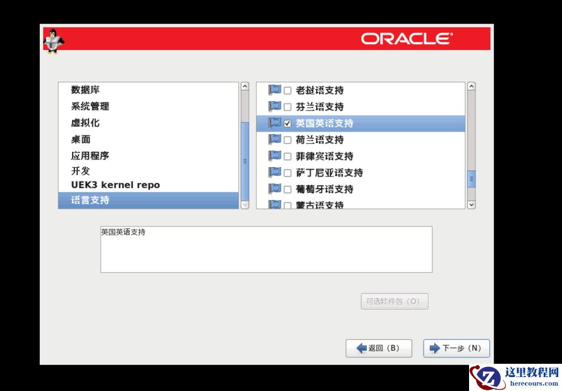The width and height of the screenshot is (562, 391).
Task: Click the flag icon beside 萨丁尼亚语支持
Action: pyautogui.click(x=274, y=172)
